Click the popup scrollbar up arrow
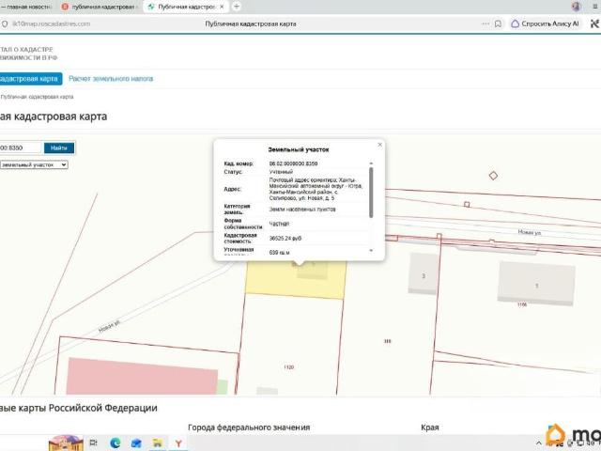This screenshot has width=601, height=451. coord(371,163)
